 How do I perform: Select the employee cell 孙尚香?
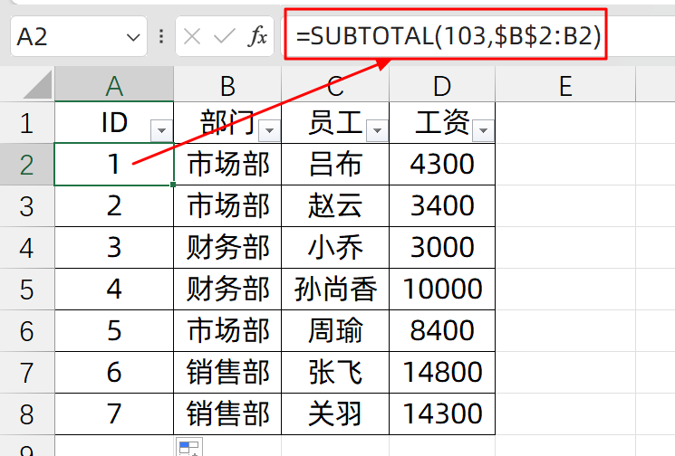click(335, 290)
